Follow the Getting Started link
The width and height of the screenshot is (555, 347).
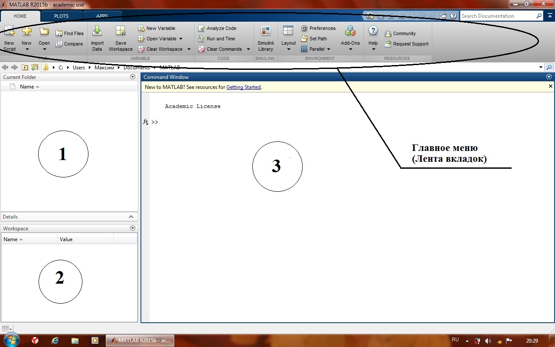click(243, 87)
